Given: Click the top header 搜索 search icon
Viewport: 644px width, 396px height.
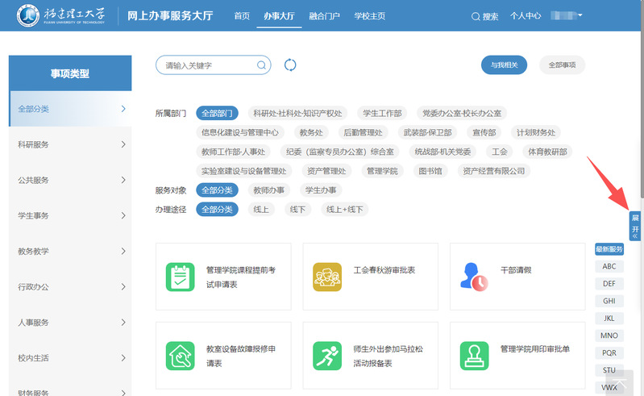Looking at the screenshot, I should (476, 16).
